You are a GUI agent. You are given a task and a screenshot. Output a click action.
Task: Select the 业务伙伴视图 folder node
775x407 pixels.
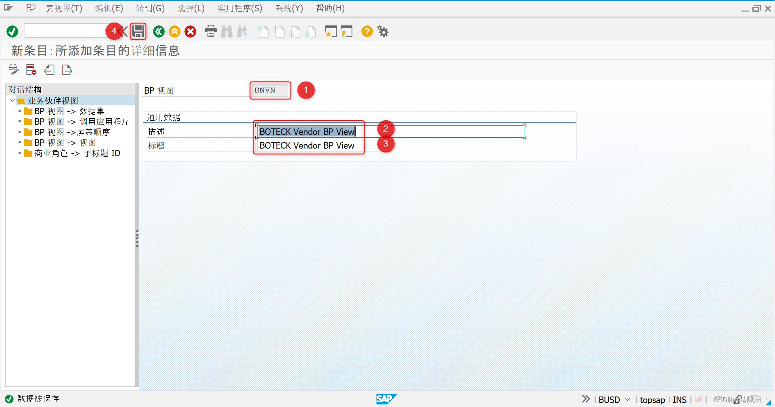(53, 101)
